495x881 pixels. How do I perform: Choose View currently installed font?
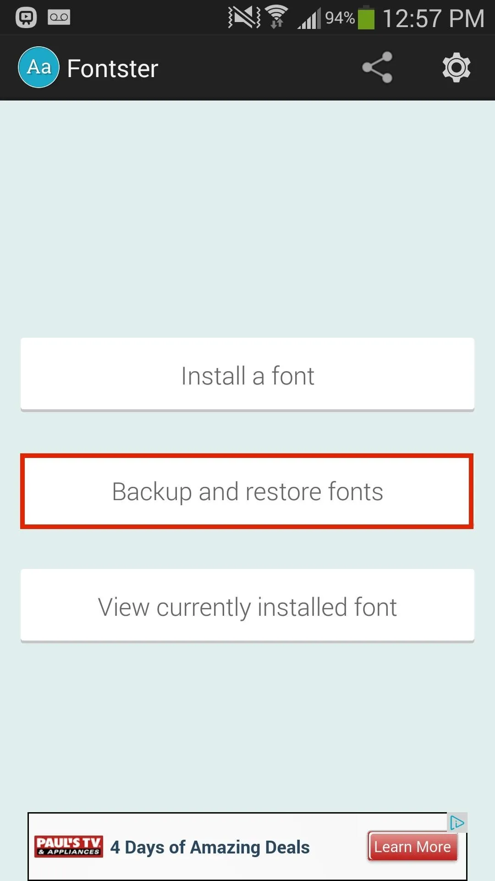247,606
